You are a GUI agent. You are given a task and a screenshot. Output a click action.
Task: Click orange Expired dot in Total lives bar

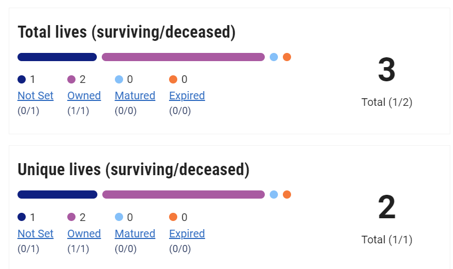[x=287, y=57]
